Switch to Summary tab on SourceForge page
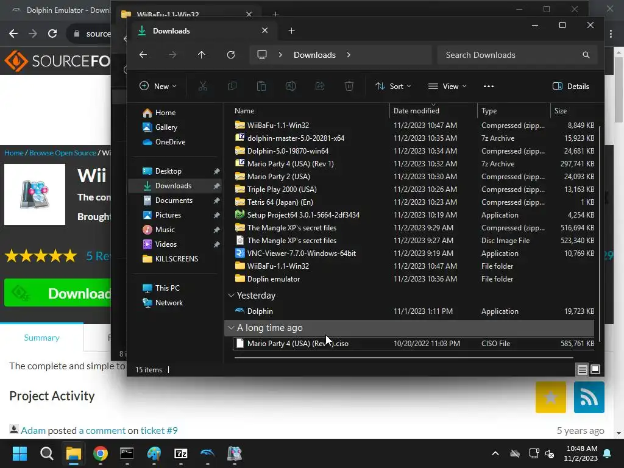Image resolution: width=624 pixels, height=468 pixels. tap(41, 338)
